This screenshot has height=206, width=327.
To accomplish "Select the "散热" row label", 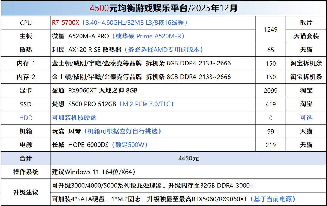I will coord(26,50).
